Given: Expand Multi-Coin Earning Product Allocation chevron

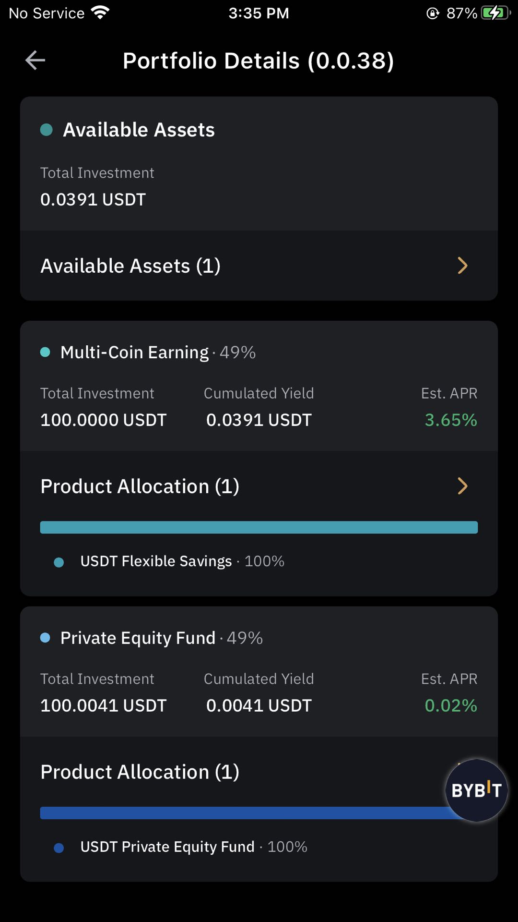Looking at the screenshot, I should (x=462, y=486).
